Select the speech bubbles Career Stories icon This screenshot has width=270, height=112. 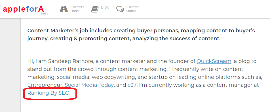tap(120, 9)
